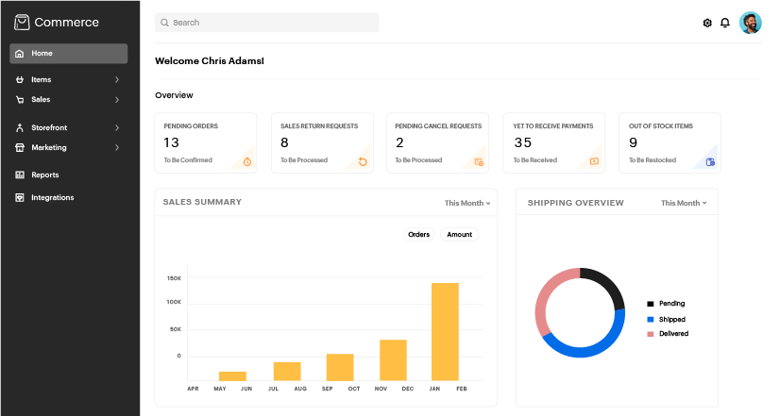The width and height of the screenshot is (780, 416).
Task: Click the Sales Return Requests refresh icon
Action: (363, 161)
